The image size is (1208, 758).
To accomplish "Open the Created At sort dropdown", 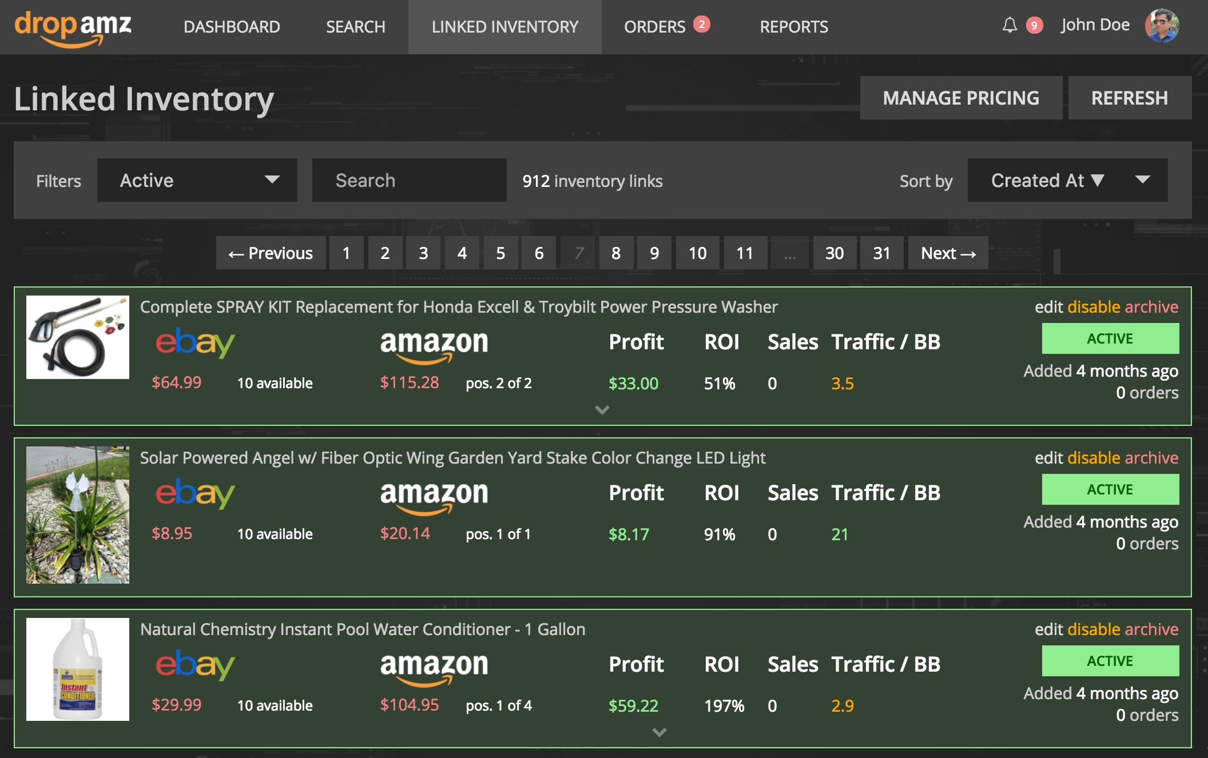I will tap(1068, 180).
